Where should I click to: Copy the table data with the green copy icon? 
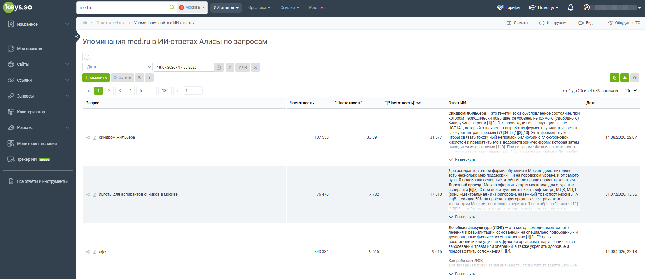pos(614,78)
